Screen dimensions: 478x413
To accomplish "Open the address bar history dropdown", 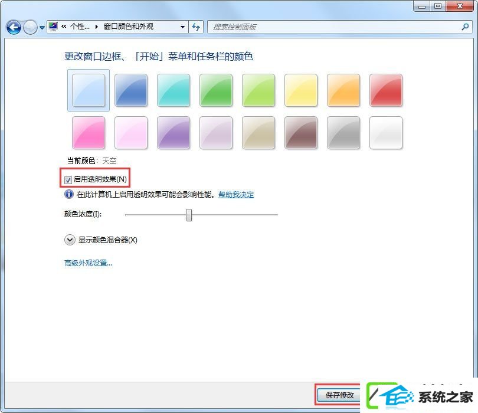I will [x=182, y=27].
